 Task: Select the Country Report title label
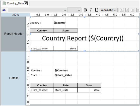[83, 38]
